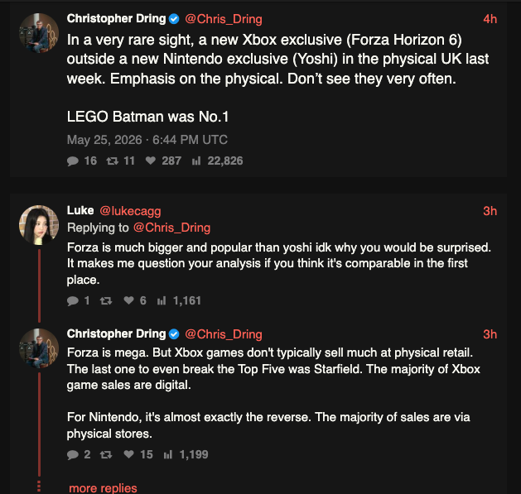521x494 pixels.
Task: Click the reply icon on Dring's second tweet
Action: [x=72, y=454]
